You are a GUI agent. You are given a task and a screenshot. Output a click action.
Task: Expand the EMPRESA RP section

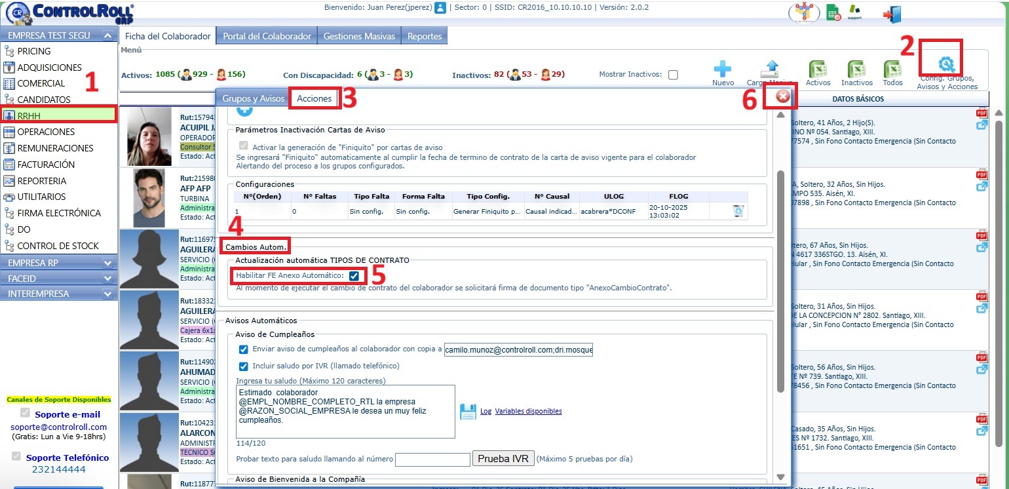coord(107,263)
